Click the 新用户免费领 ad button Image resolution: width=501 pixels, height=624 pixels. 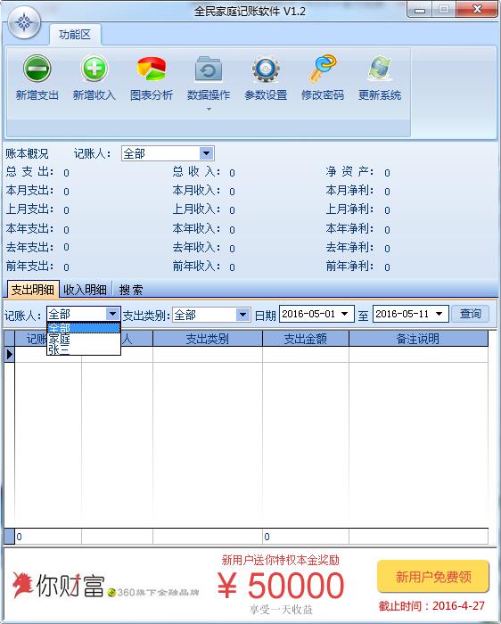433,576
